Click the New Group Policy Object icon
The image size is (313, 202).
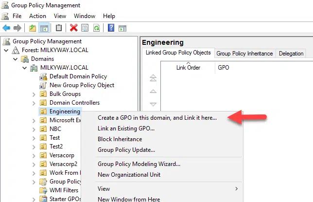[x=43, y=85]
